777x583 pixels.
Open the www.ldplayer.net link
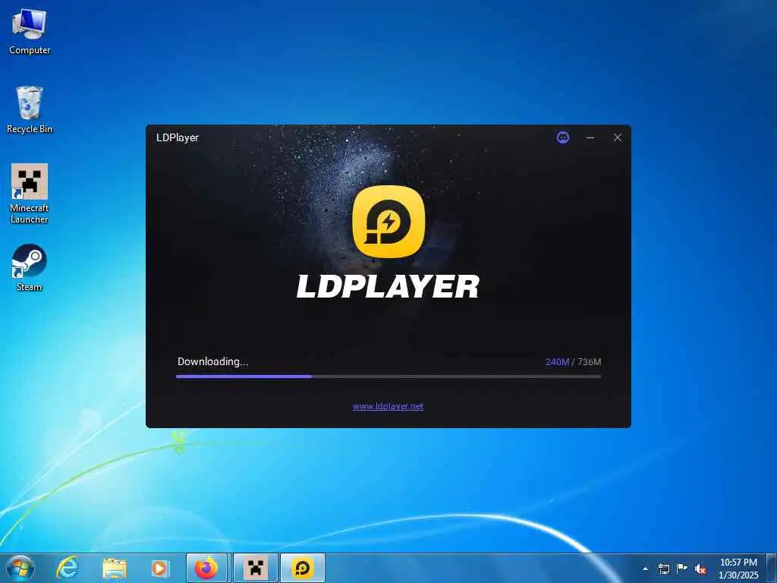(x=388, y=406)
